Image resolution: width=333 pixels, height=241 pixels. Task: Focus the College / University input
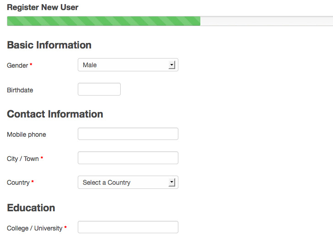click(128, 227)
